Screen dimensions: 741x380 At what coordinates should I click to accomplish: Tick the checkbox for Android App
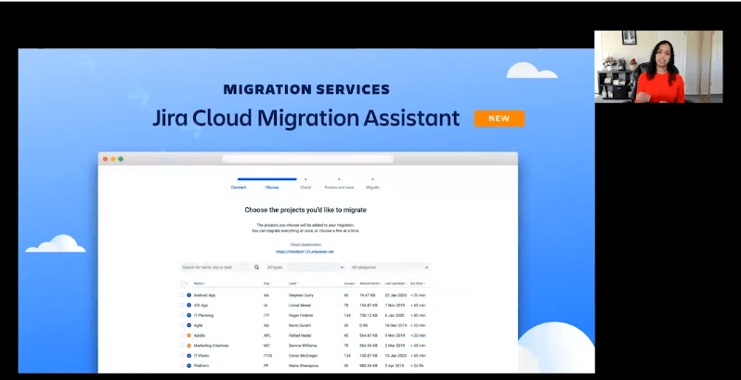tap(182, 295)
